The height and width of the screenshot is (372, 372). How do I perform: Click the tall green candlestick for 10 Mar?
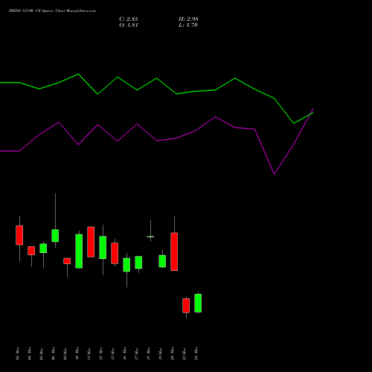click(x=79, y=251)
